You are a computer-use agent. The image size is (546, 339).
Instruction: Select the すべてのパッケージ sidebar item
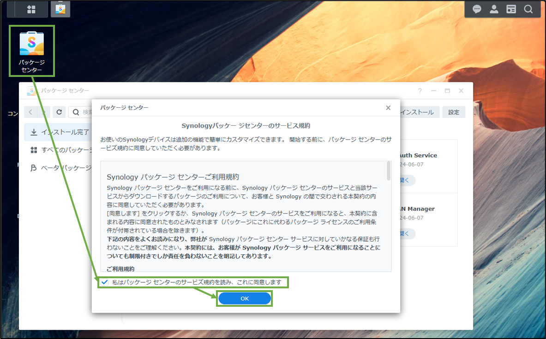[58, 150]
